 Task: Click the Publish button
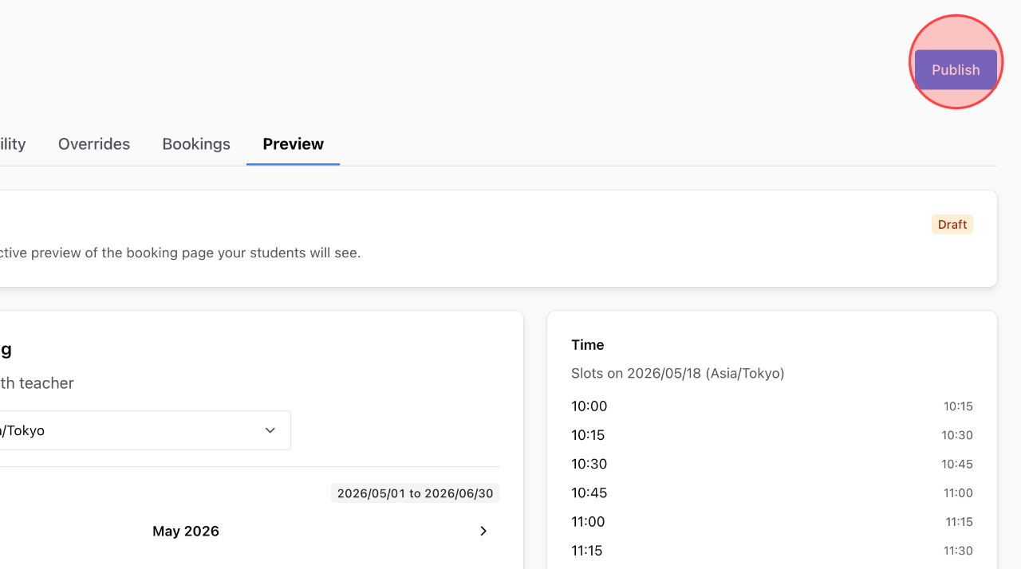coord(956,69)
